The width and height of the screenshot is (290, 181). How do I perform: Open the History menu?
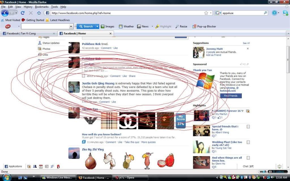(x=28, y=7)
